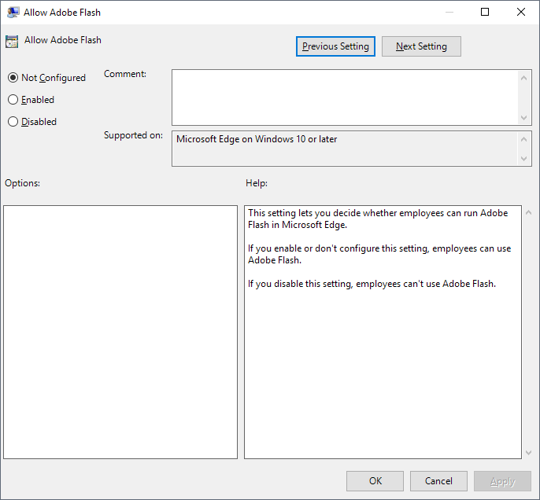This screenshot has height=500, width=540.
Task: Click the title bar policy window icon
Action: [13, 13]
